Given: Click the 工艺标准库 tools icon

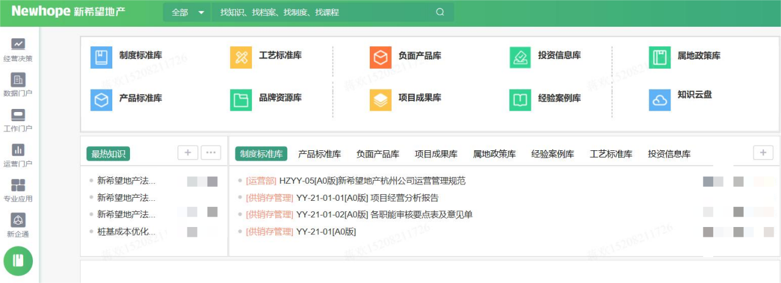Looking at the screenshot, I should tap(241, 58).
